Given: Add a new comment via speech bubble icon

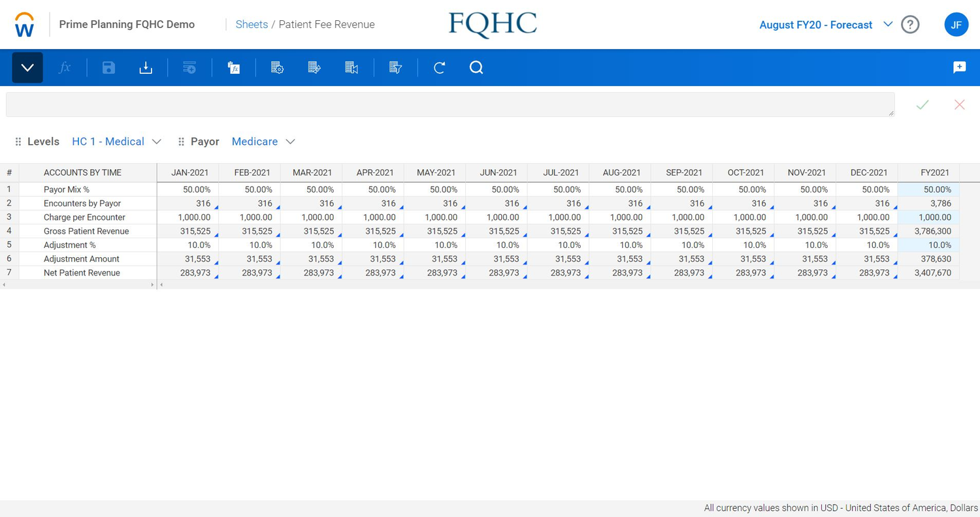Looking at the screenshot, I should 959,67.
